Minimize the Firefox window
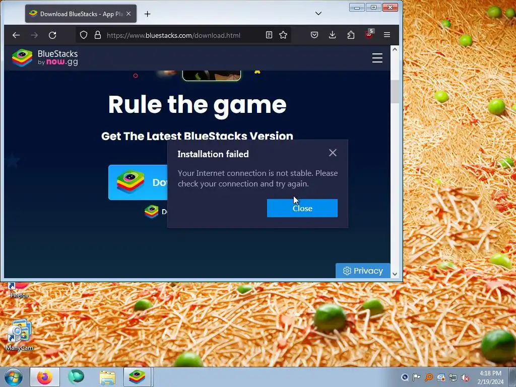The width and height of the screenshot is (516, 387). click(x=357, y=7)
